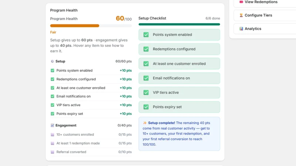This screenshot has width=296, height=166.
Task: Click the Setup gear icon
Action: [x=52, y=61]
